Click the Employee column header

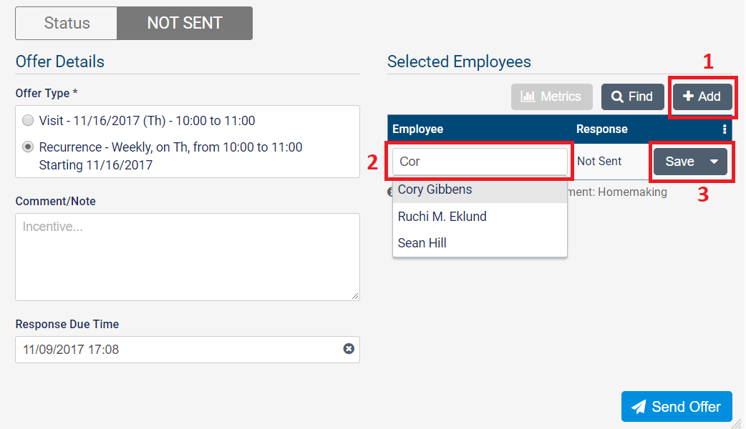click(x=418, y=129)
